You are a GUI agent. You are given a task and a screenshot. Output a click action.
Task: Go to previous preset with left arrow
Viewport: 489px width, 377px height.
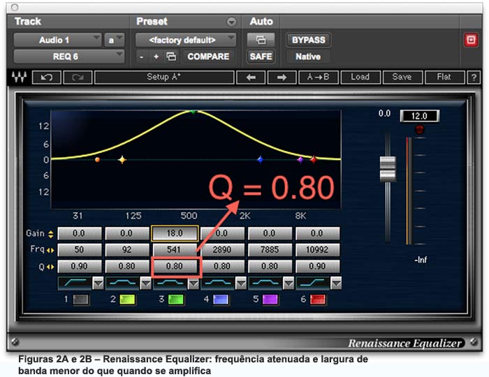pyautogui.click(x=251, y=77)
